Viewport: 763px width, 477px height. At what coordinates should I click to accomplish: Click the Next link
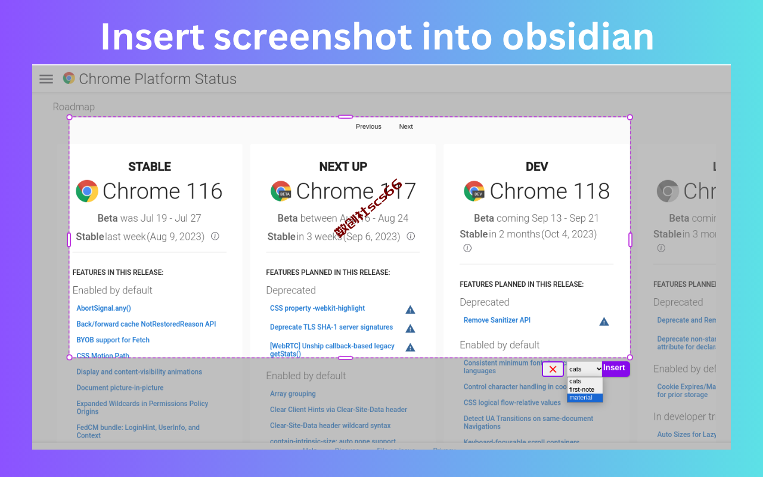(x=406, y=126)
